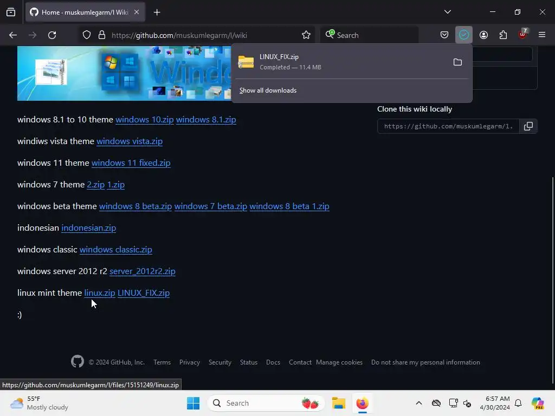Download the windows 10.zip file
The width and height of the screenshot is (555, 416).
tap(144, 120)
